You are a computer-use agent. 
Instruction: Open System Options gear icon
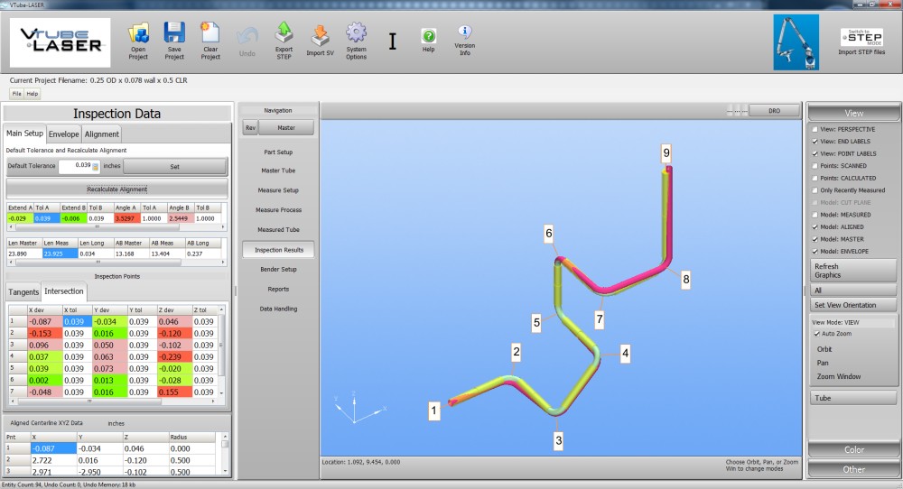point(357,34)
